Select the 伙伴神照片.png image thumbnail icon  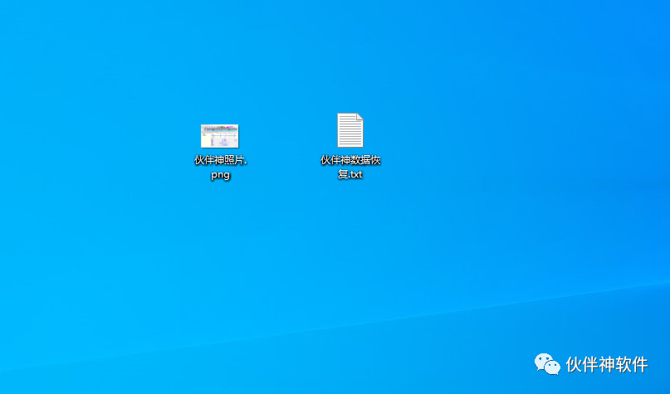[220, 136]
